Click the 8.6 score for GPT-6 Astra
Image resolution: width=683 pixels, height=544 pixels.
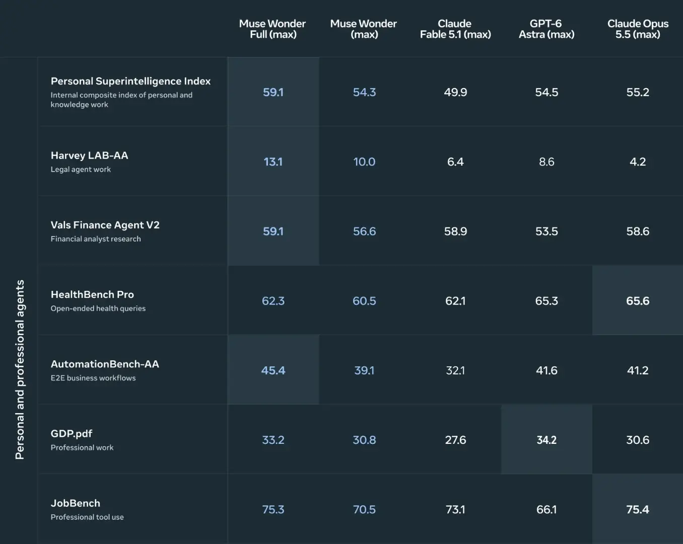[x=547, y=162]
